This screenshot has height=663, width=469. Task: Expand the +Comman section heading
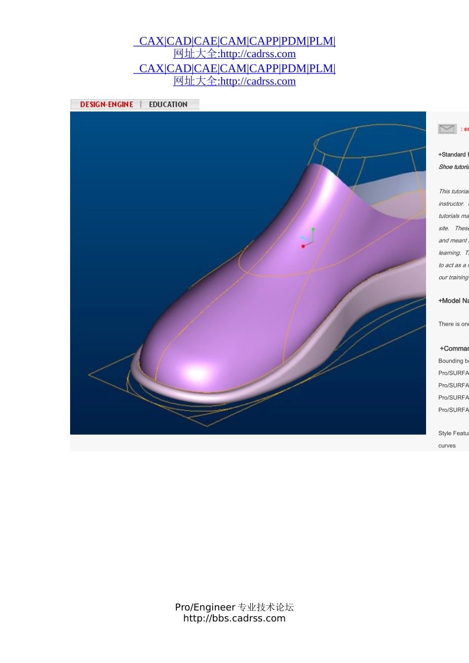(454, 348)
